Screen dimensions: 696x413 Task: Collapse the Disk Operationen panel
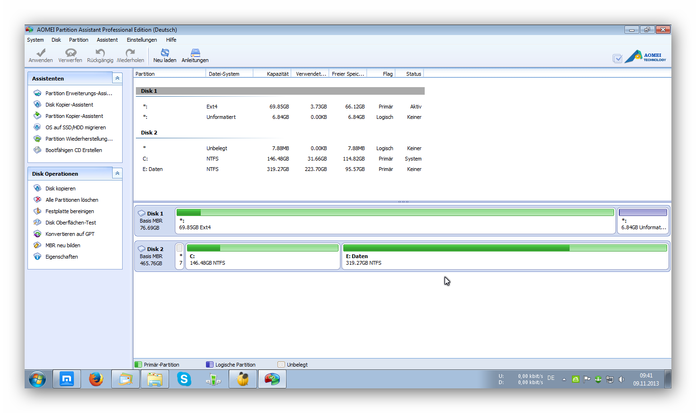point(117,173)
